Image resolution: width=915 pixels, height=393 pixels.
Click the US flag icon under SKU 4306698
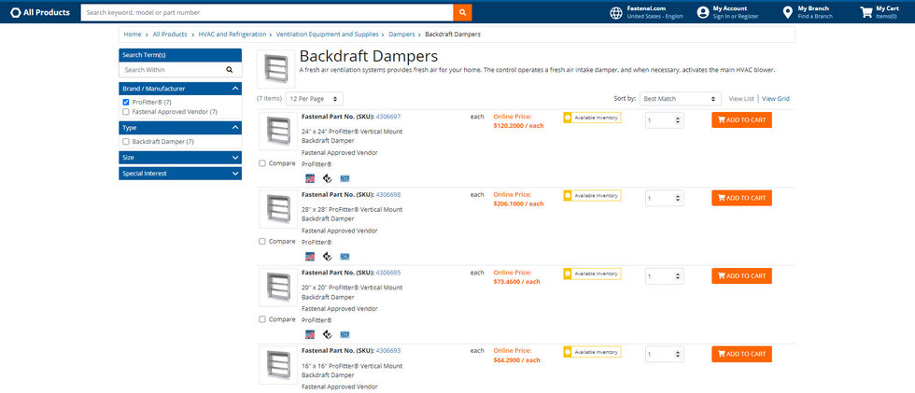click(310, 257)
